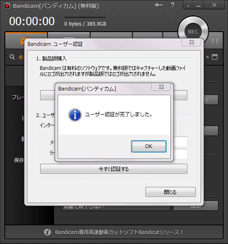Image resolution: width=228 pixels, height=244 pixels.
Task: Click the window mode icon at right
Action: tap(215, 57)
